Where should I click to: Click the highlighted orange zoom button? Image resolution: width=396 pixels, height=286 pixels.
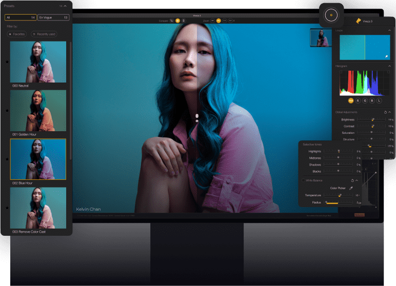(218, 21)
